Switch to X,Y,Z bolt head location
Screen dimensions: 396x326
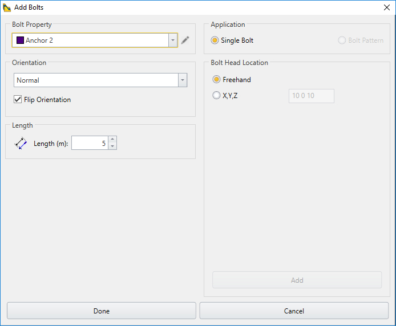coord(217,96)
